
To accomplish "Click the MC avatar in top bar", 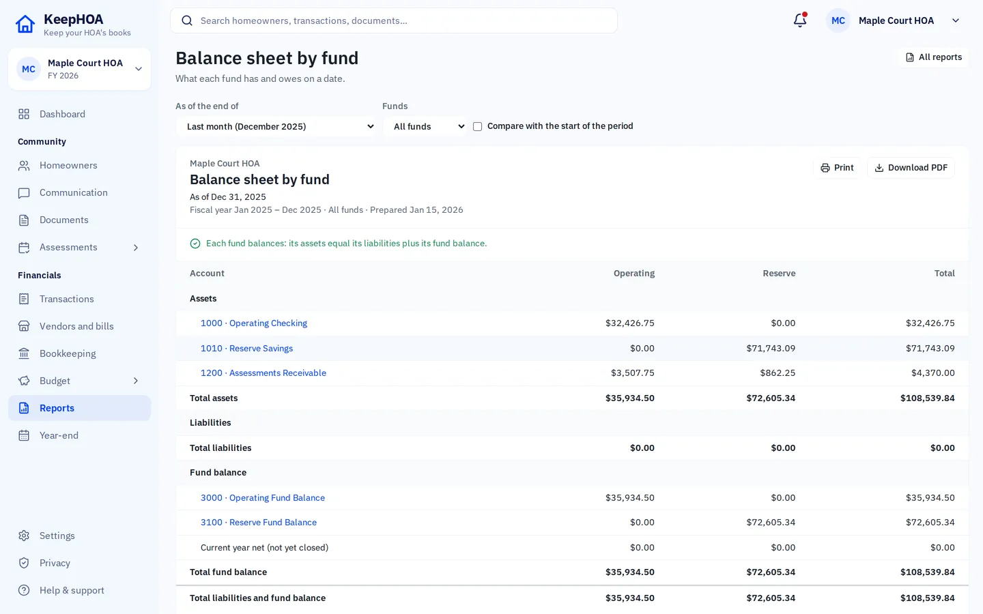I will [838, 20].
